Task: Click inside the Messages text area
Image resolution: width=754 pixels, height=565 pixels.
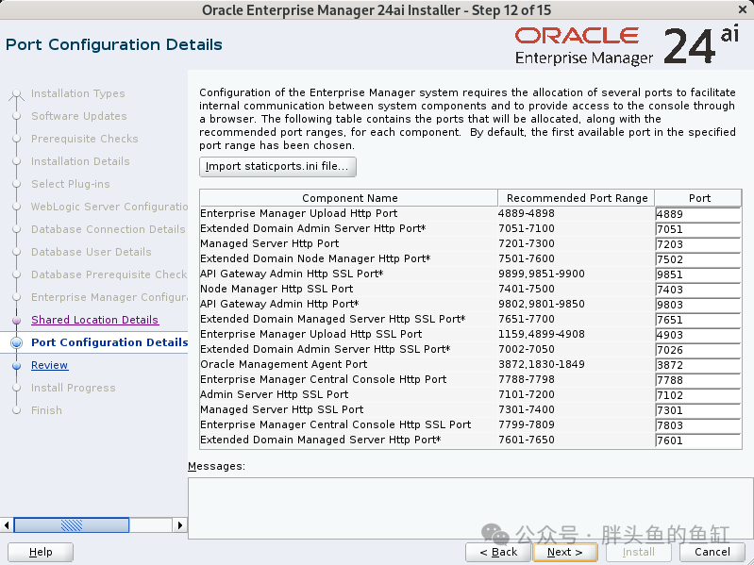Action: (x=470, y=507)
